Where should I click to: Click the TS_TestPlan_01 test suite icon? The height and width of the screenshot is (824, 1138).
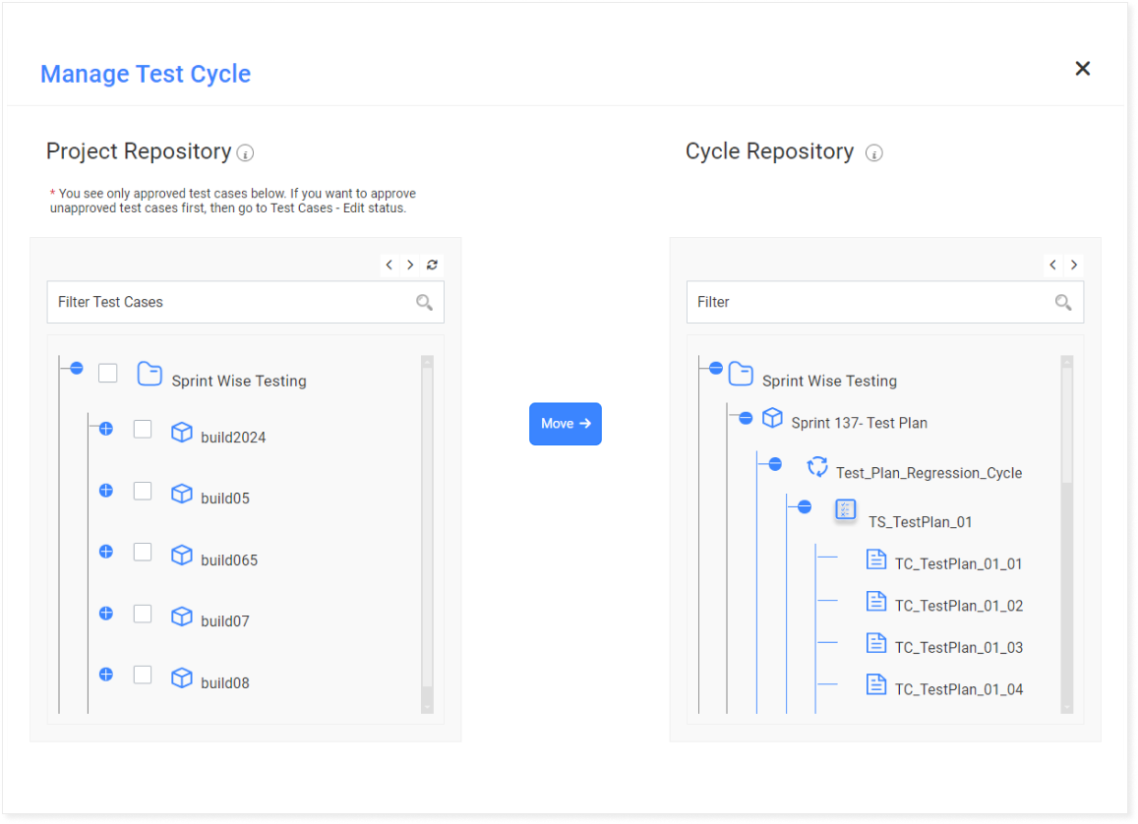pos(845,509)
